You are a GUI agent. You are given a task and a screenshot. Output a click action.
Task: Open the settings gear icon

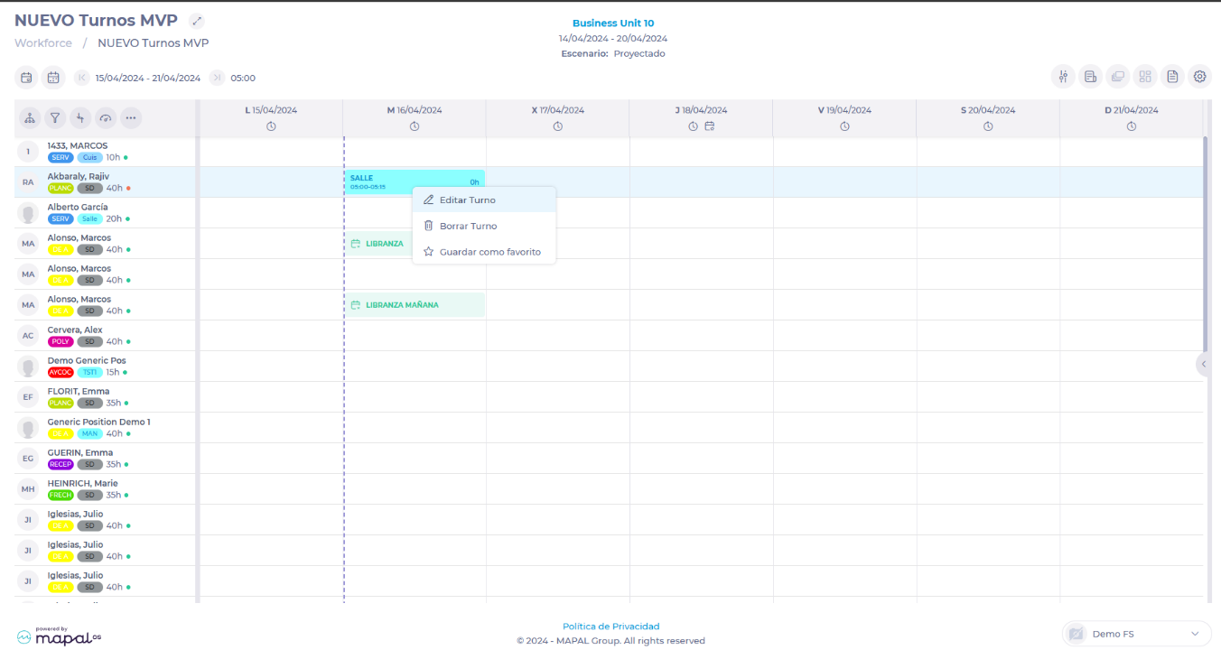[x=1199, y=77]
